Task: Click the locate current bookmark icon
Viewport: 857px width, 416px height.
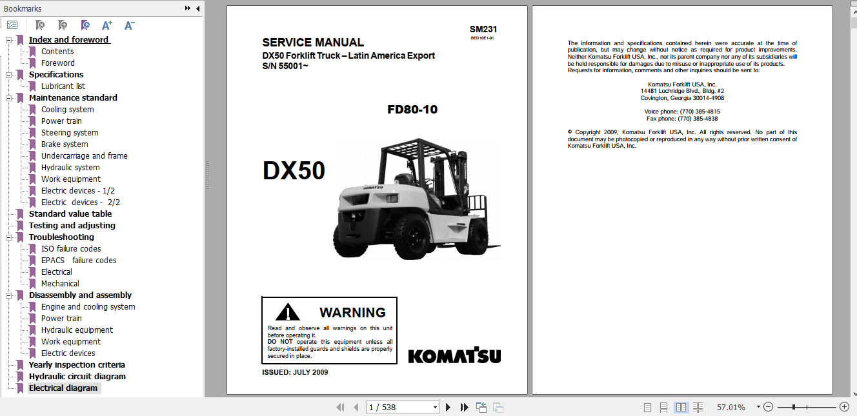Action: (x=85, y=25)
